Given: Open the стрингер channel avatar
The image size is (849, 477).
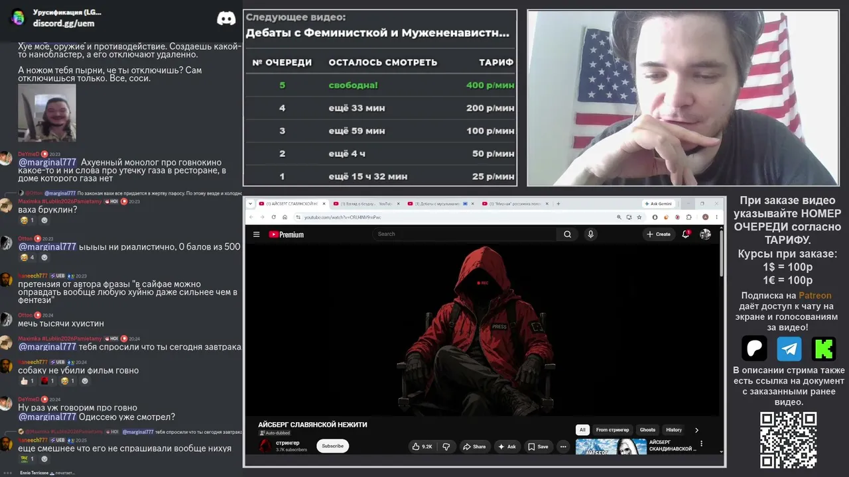Looking at the screenshot, I should [265, 446].
